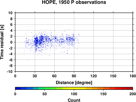Click the "Count" colorbar label
This screenshot has width=136, height=102.
tap(74, 100)
